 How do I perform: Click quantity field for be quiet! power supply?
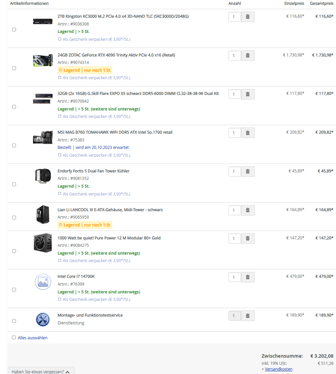[x=235, y=239]
